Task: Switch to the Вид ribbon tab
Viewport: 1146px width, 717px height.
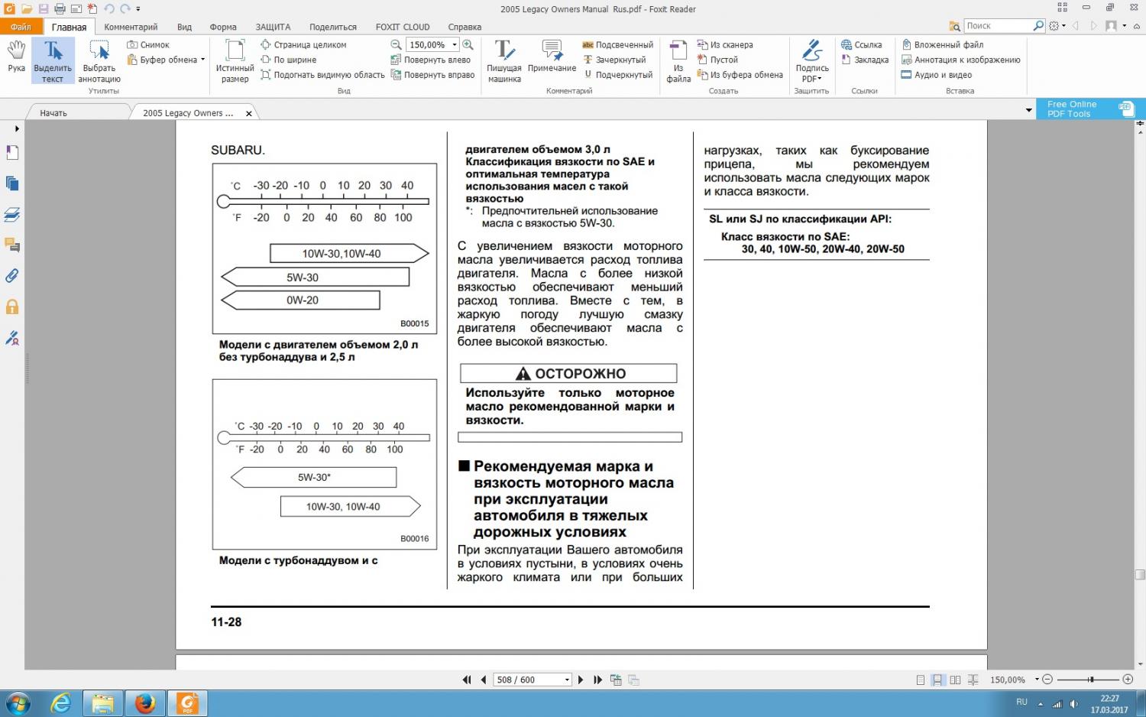Action: (184, 27)
